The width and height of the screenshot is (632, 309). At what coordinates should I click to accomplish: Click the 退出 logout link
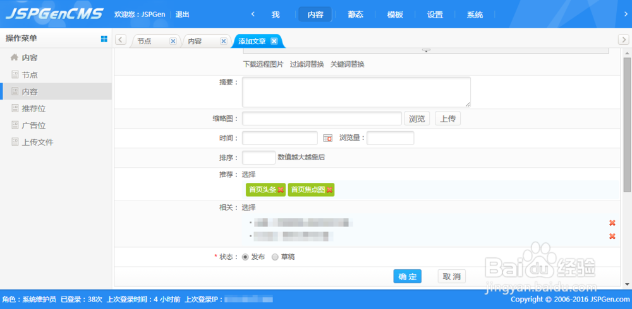[182, 15]
